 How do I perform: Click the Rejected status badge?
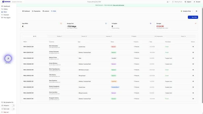[113, 47]
